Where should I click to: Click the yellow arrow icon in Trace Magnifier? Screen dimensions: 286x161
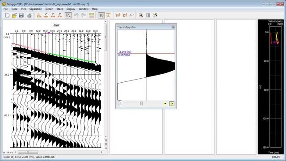coord(165,104)
